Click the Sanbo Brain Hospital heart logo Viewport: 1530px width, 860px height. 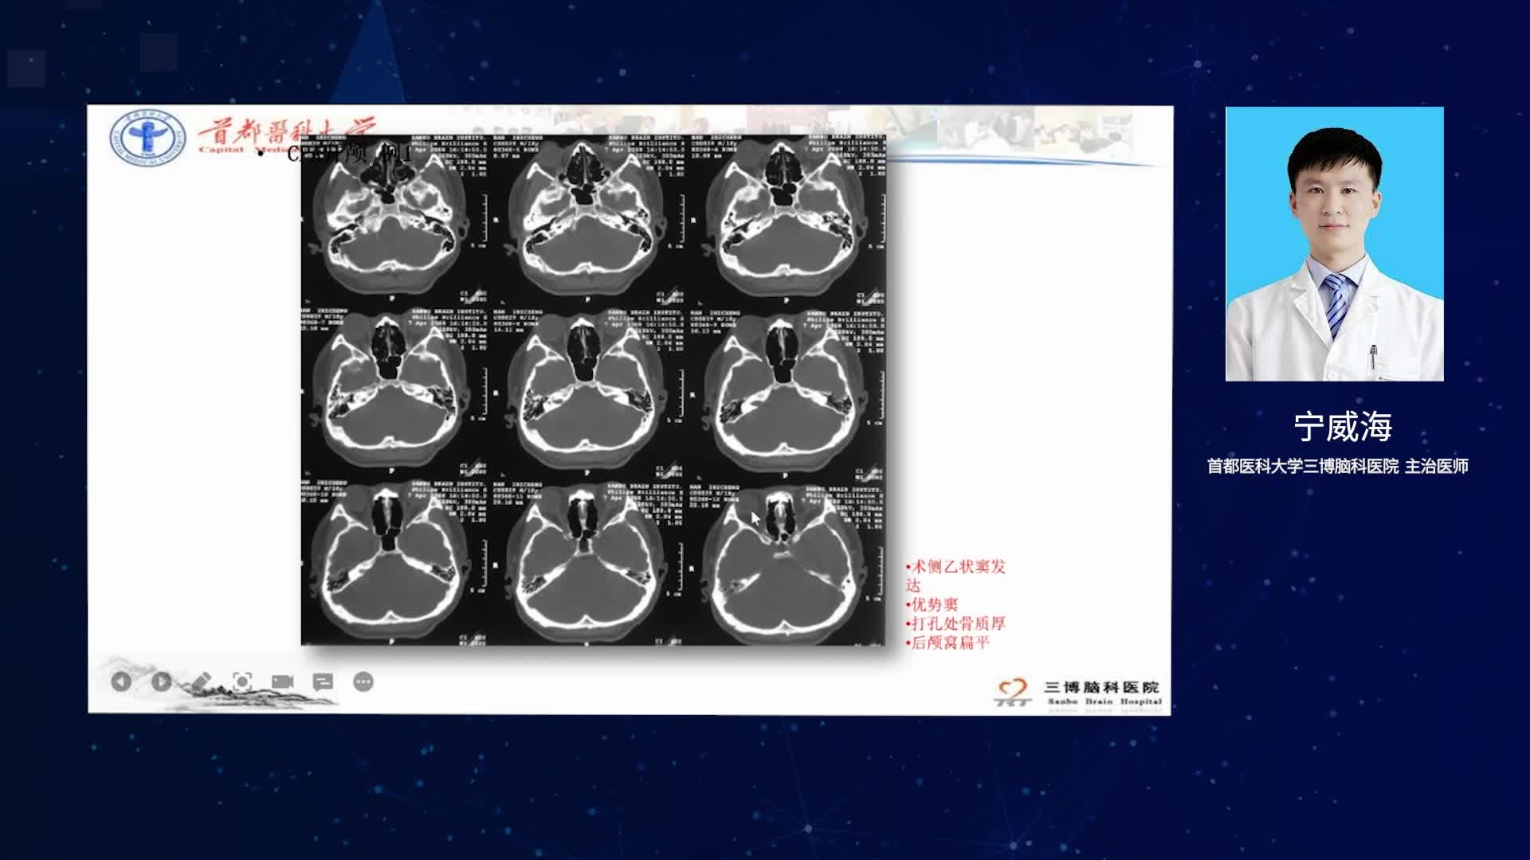[x=1014, y=692]
